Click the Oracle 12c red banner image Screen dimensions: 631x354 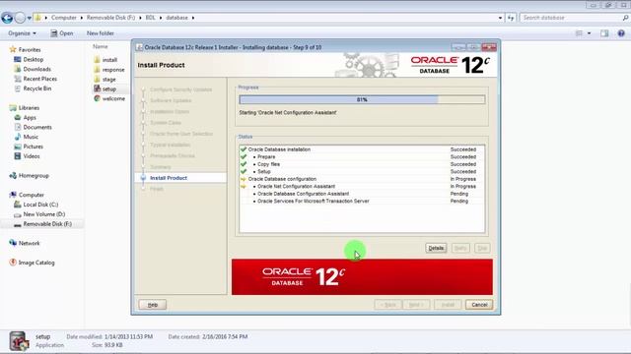click(x=362, y=277)
